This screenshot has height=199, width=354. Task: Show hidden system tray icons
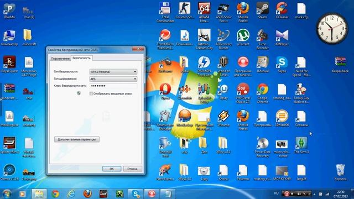pos(314,194)
